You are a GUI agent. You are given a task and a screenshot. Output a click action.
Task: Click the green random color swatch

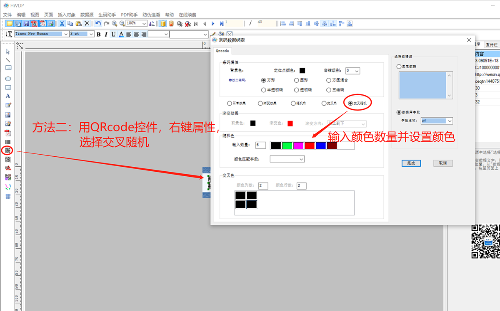[x=287, y=145]
